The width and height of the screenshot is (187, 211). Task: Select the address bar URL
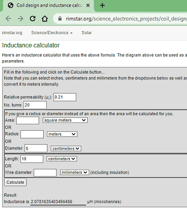pyautogui.click(x=126, y=19)
